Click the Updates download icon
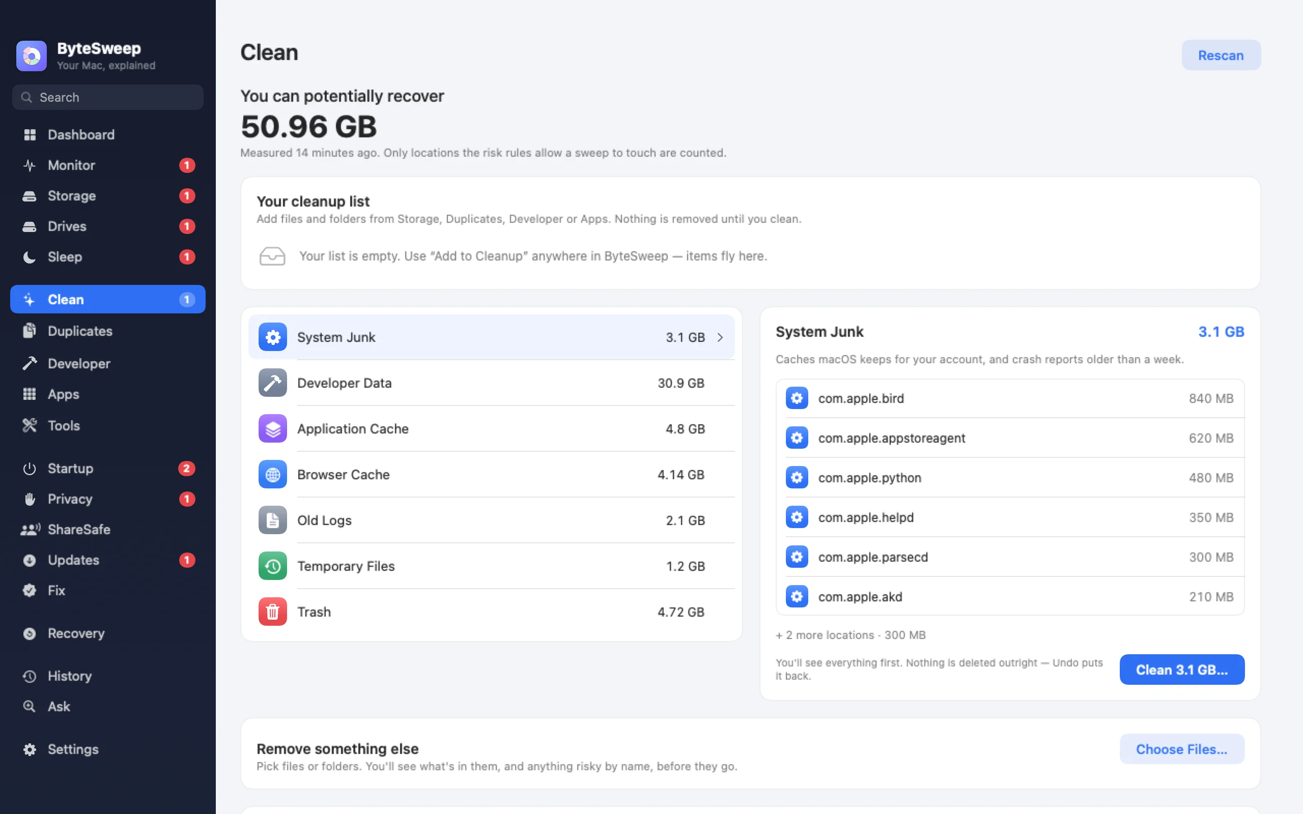1303x814 pixels. [x=30, y=561]
